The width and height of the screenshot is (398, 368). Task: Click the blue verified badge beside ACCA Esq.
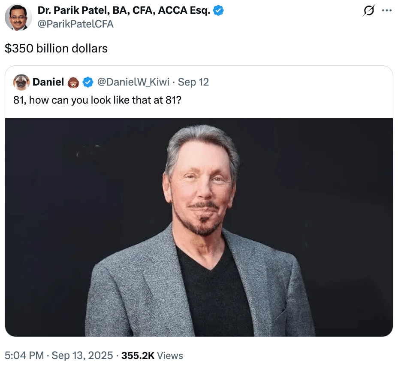[x=218, y=11]
